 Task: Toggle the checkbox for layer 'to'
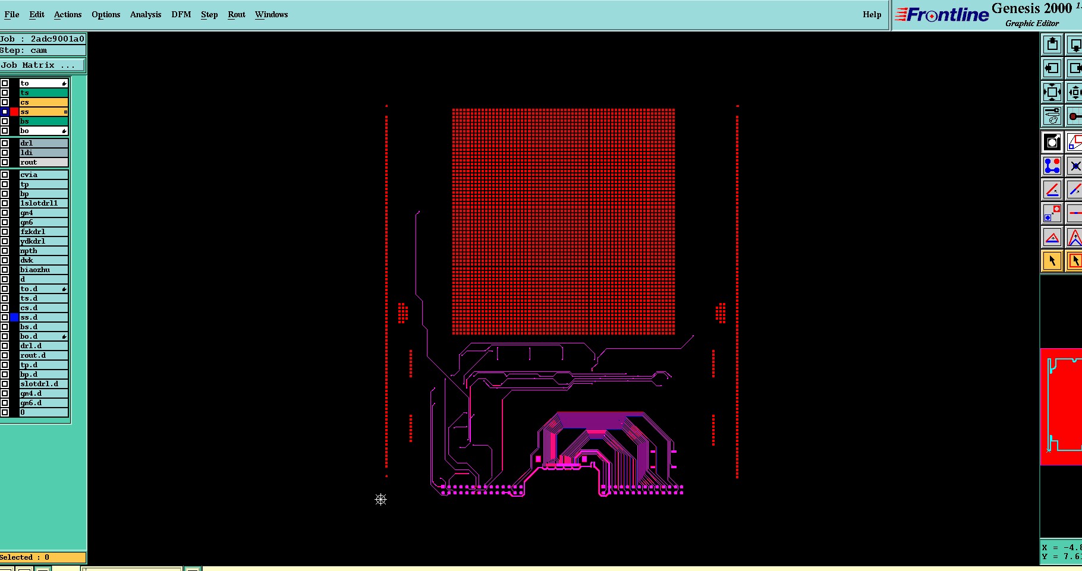pos(5,83)
